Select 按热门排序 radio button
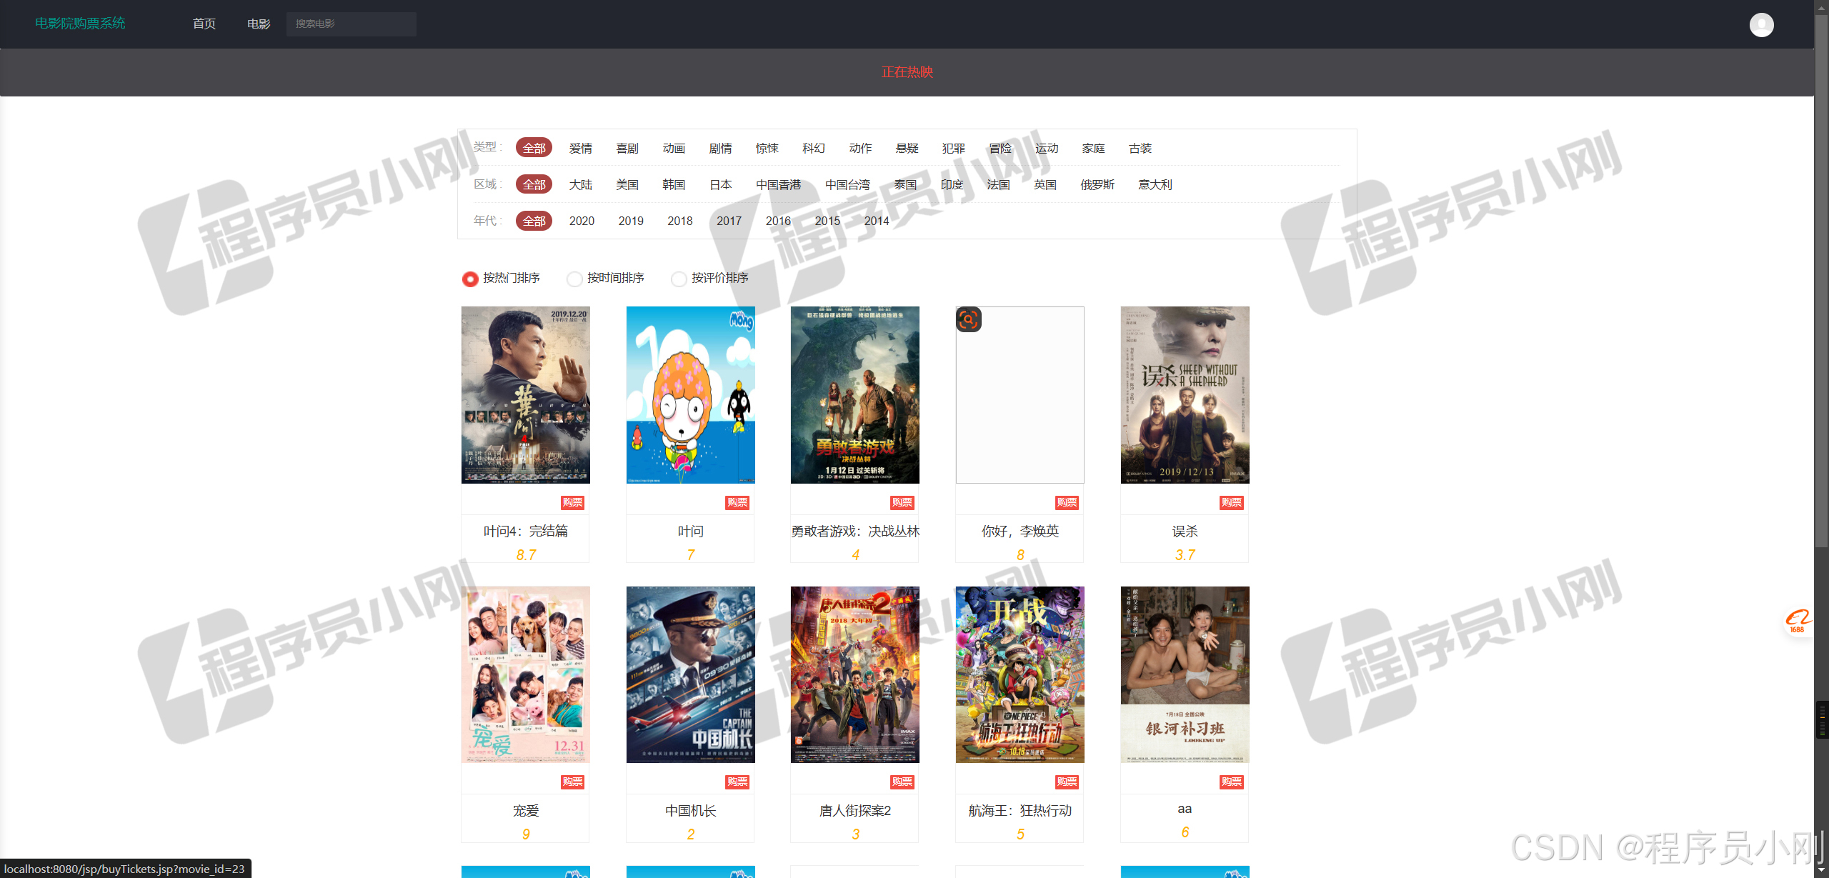The width and height of the screenshot is (1829, 878). click(x=470, y=279)
